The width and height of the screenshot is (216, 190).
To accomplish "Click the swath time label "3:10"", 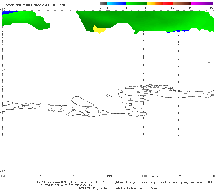I will pos(155,177).
